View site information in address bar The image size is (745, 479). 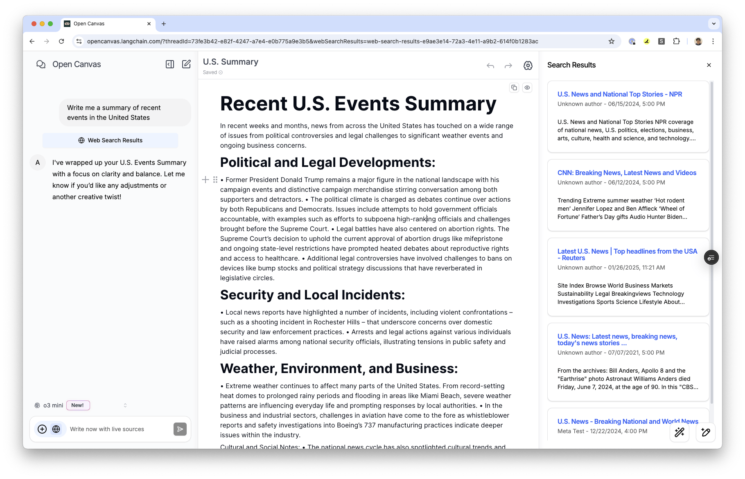coord(79,41)
